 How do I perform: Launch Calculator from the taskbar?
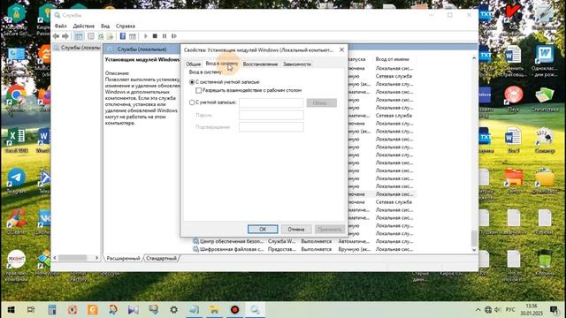pyautogui.click(x=52, y=310)
